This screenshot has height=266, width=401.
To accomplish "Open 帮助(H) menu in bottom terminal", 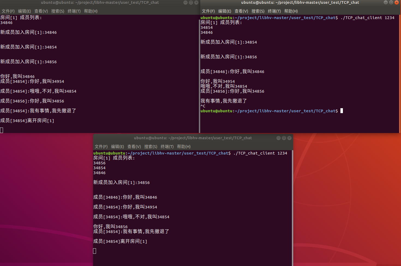I will tap(184, 147).
